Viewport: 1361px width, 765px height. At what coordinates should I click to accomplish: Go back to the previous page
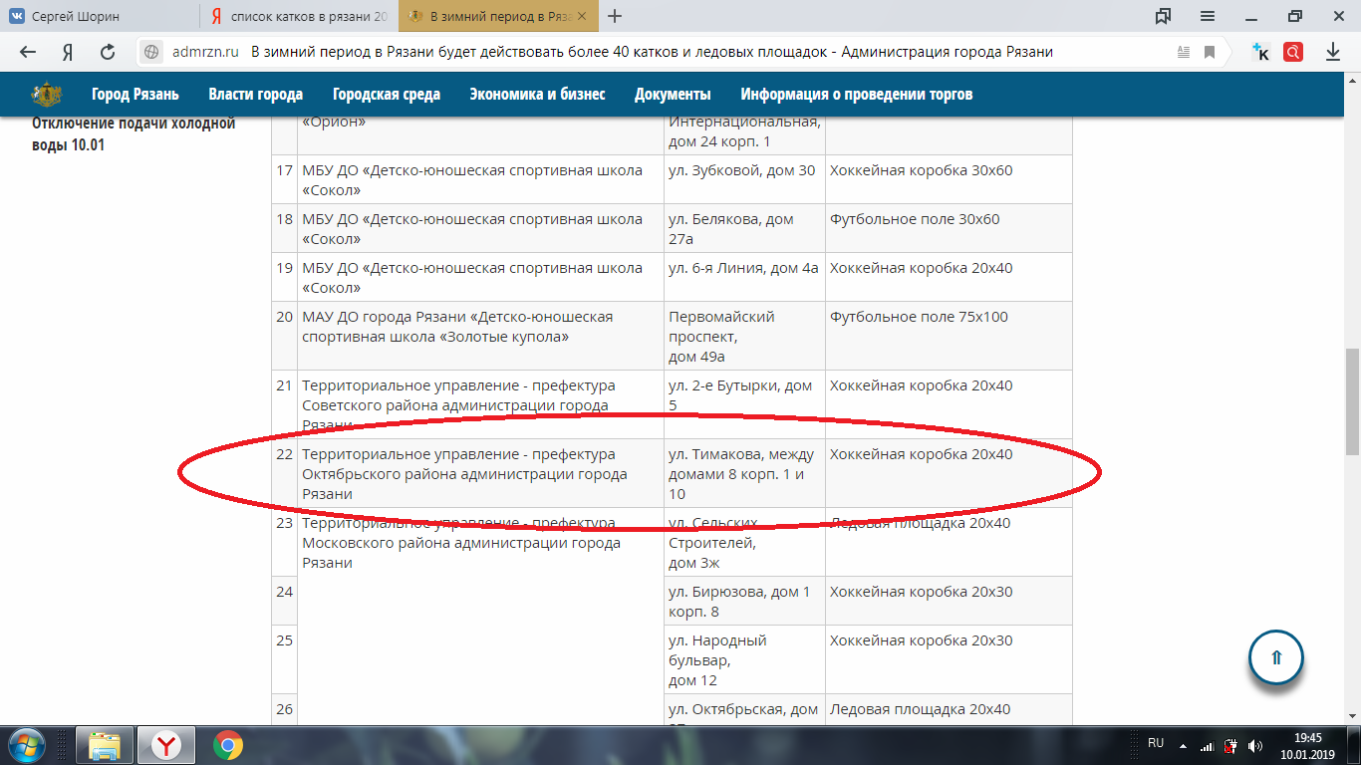click(28, 52)
